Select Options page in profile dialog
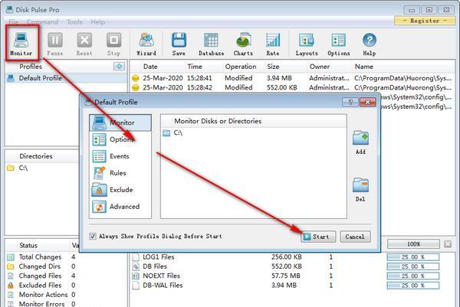The height and width of the screenshot is (307, 460). 120,139
